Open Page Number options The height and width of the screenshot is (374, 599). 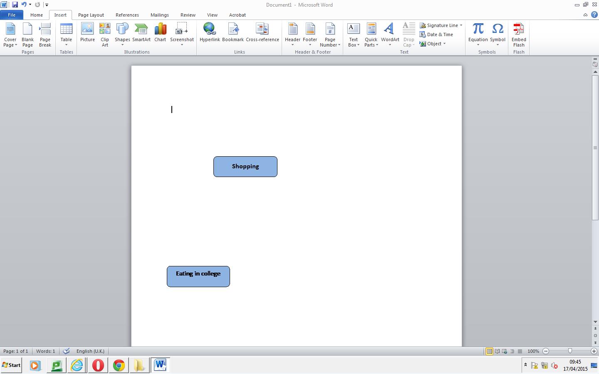(x=330, y=35)
